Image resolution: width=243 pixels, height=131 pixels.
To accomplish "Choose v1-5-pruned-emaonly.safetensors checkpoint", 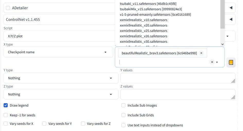I will pos(155,14).
